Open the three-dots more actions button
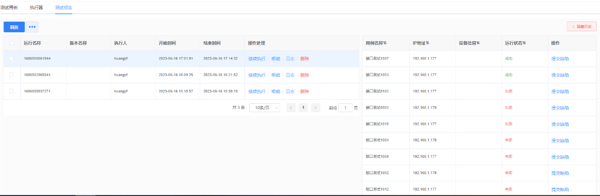The height and width of the screenshot is (196, 600). [x=32, y=27]
